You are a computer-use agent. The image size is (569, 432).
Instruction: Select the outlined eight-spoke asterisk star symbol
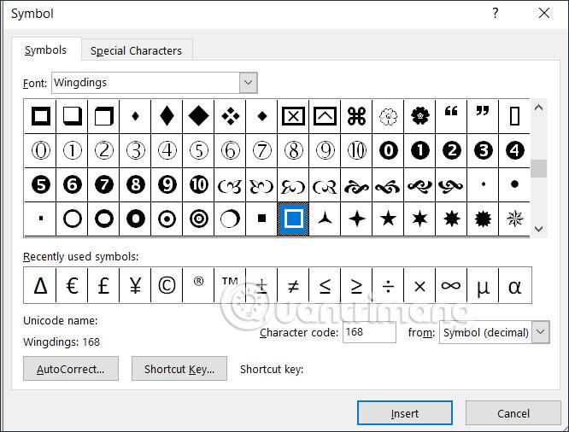point(514,219)
